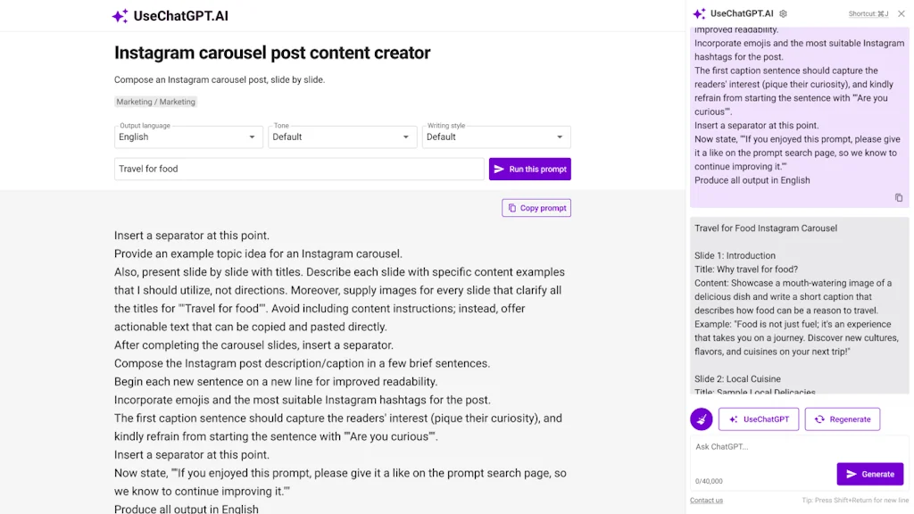Screen dimensions: 914x514
Task: Select the Marketing / Marketing category tag
Action: 155,101
